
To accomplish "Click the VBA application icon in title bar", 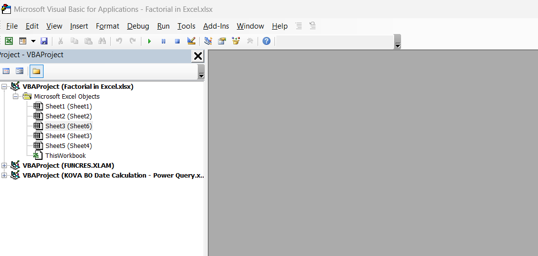I will point(6,8).
